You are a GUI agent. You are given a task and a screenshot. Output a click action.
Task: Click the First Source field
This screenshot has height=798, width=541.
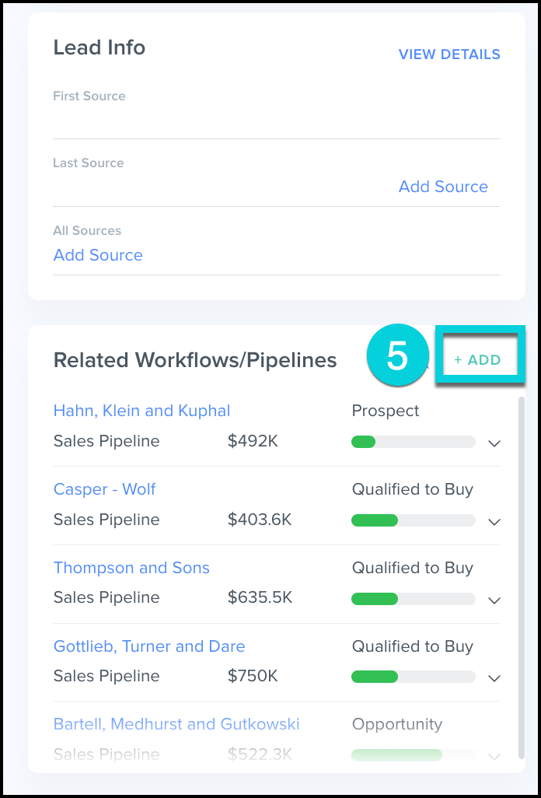click(x=276, y=120)
